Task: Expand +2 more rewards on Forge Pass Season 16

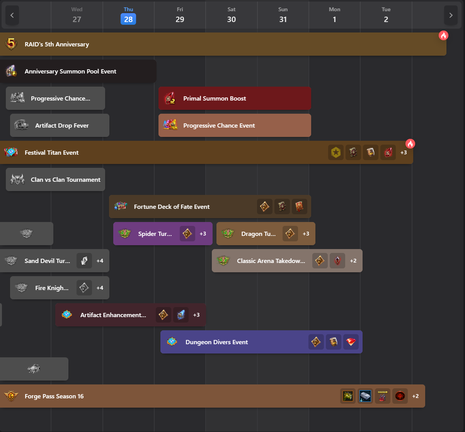Action: tap(416, 396)
